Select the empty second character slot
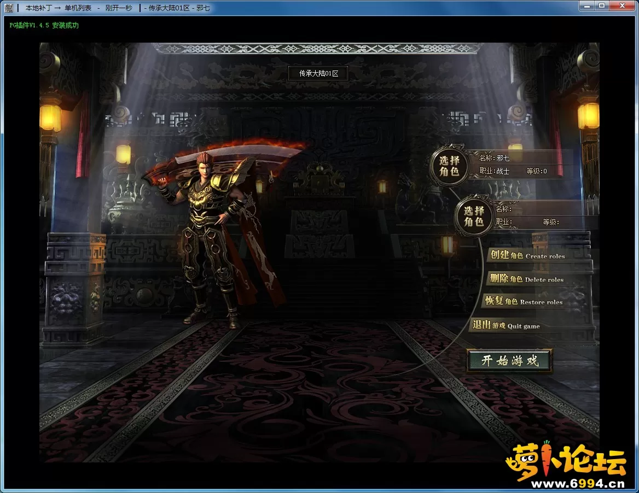The height and width of the screenshot is (493, 639). [473, 216]
